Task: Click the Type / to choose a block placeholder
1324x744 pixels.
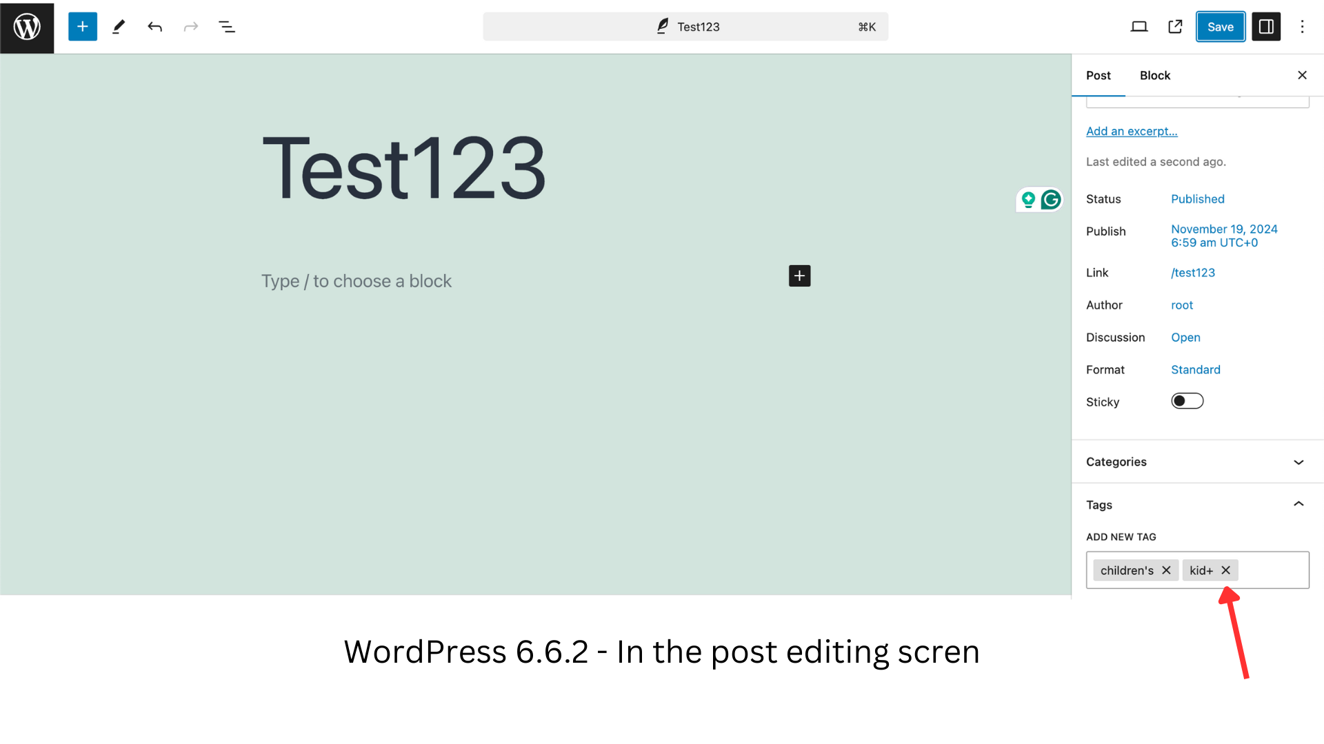Action: pos(356,281)
